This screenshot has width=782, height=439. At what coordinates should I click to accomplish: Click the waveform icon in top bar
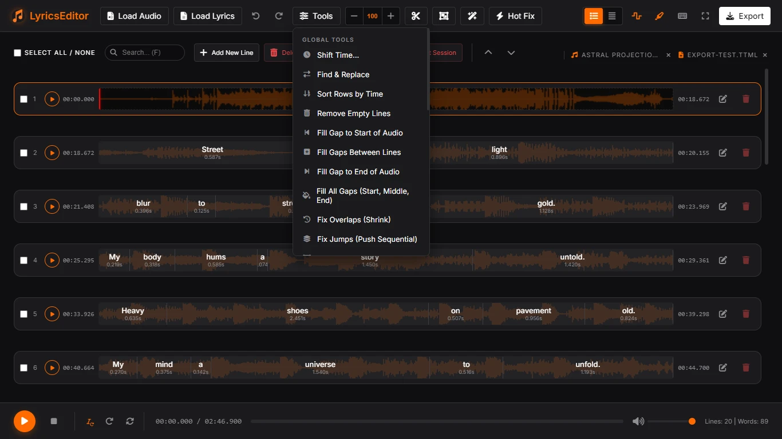point(637,16)
